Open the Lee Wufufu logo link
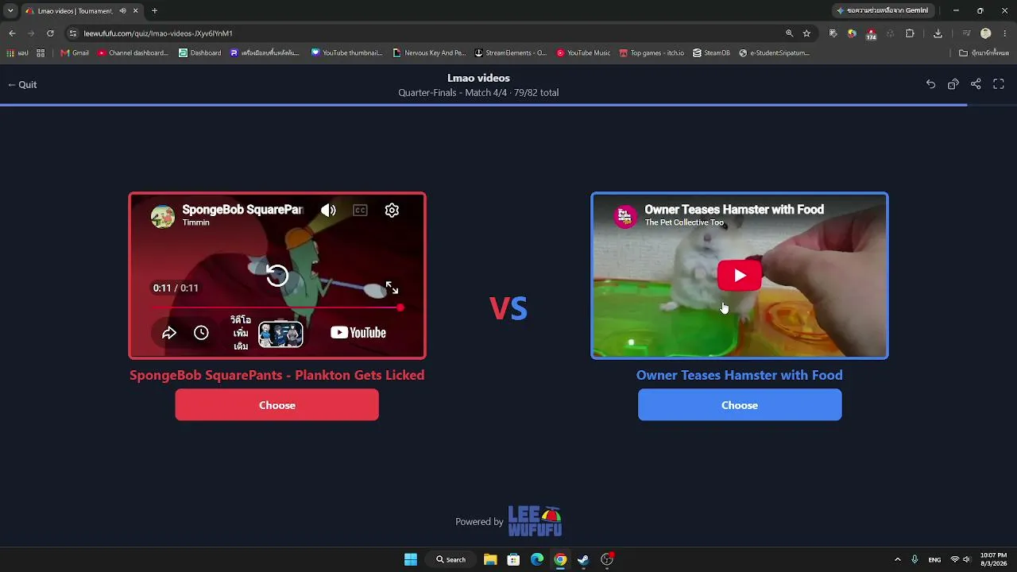This screenshot has height=572, width=1017. point(535,521)
